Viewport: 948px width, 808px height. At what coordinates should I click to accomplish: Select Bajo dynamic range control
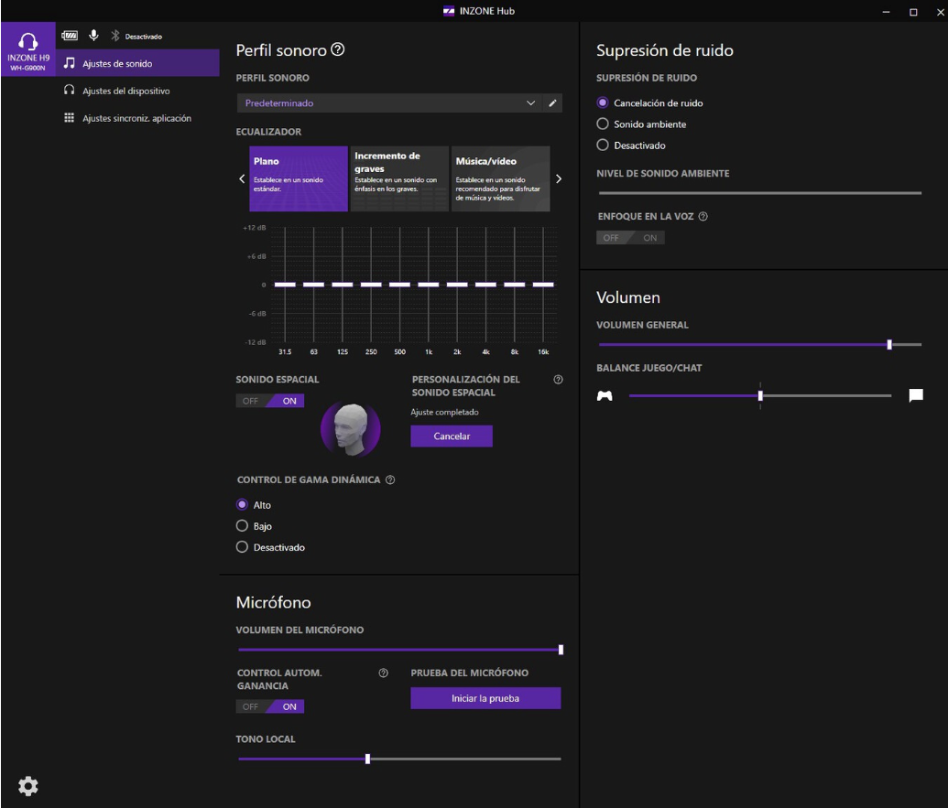point(254,526)
